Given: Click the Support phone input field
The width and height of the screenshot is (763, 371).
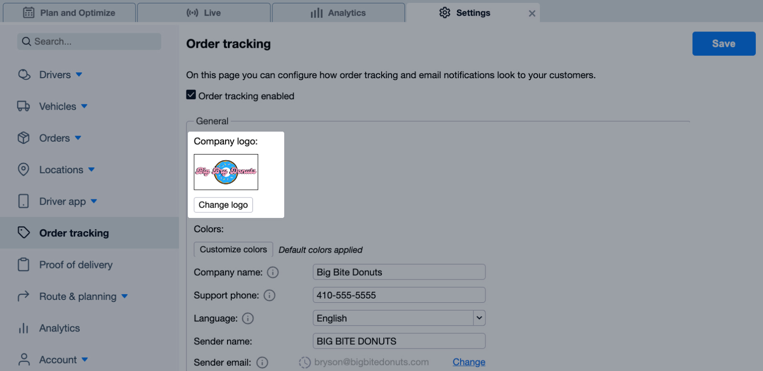Looking at the screenshot, I should (399, 295).
